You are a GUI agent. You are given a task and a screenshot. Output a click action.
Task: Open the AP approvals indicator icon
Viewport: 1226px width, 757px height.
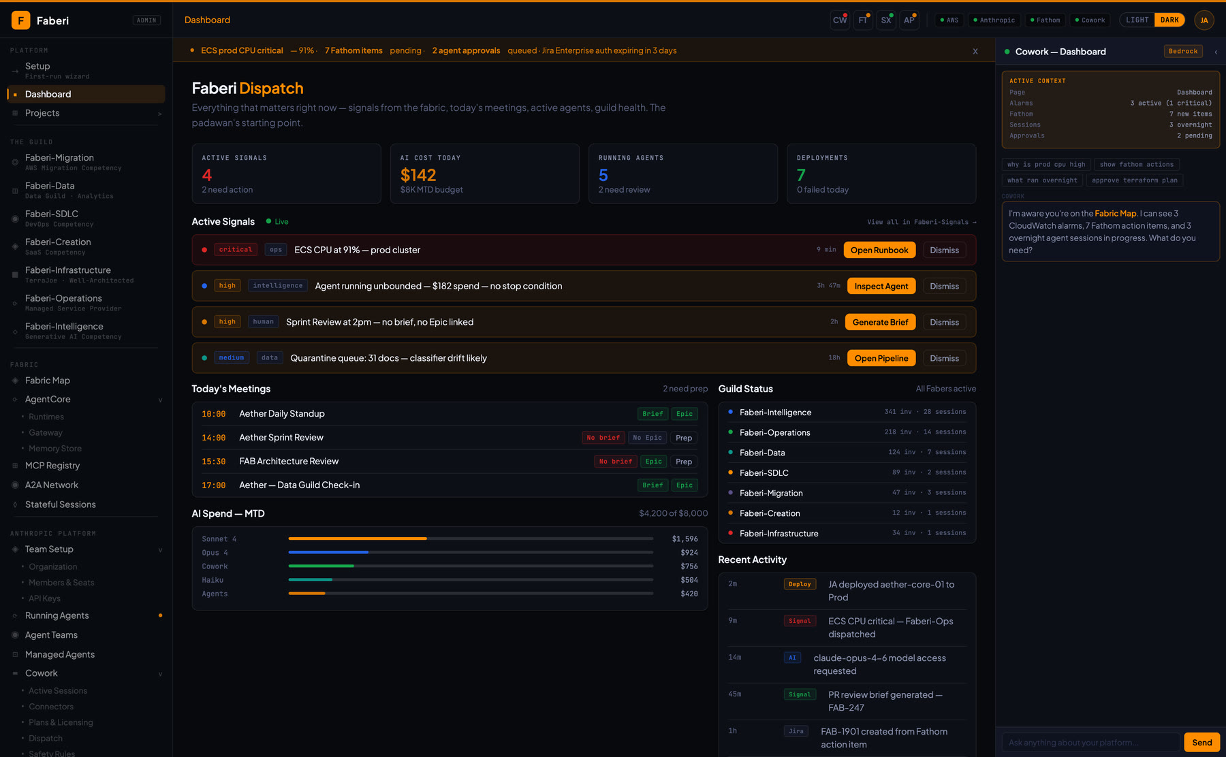click(x=909, y=20)
